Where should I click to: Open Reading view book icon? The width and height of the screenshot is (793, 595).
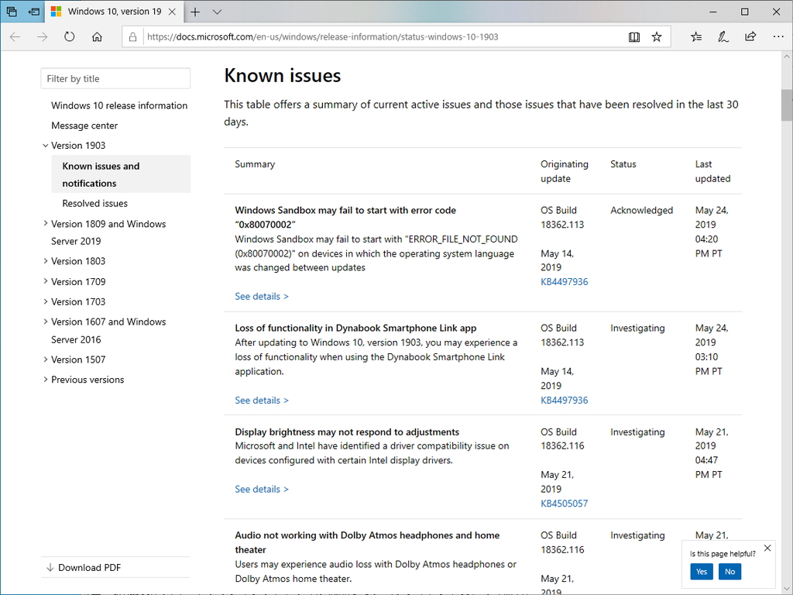coord(634,36)
